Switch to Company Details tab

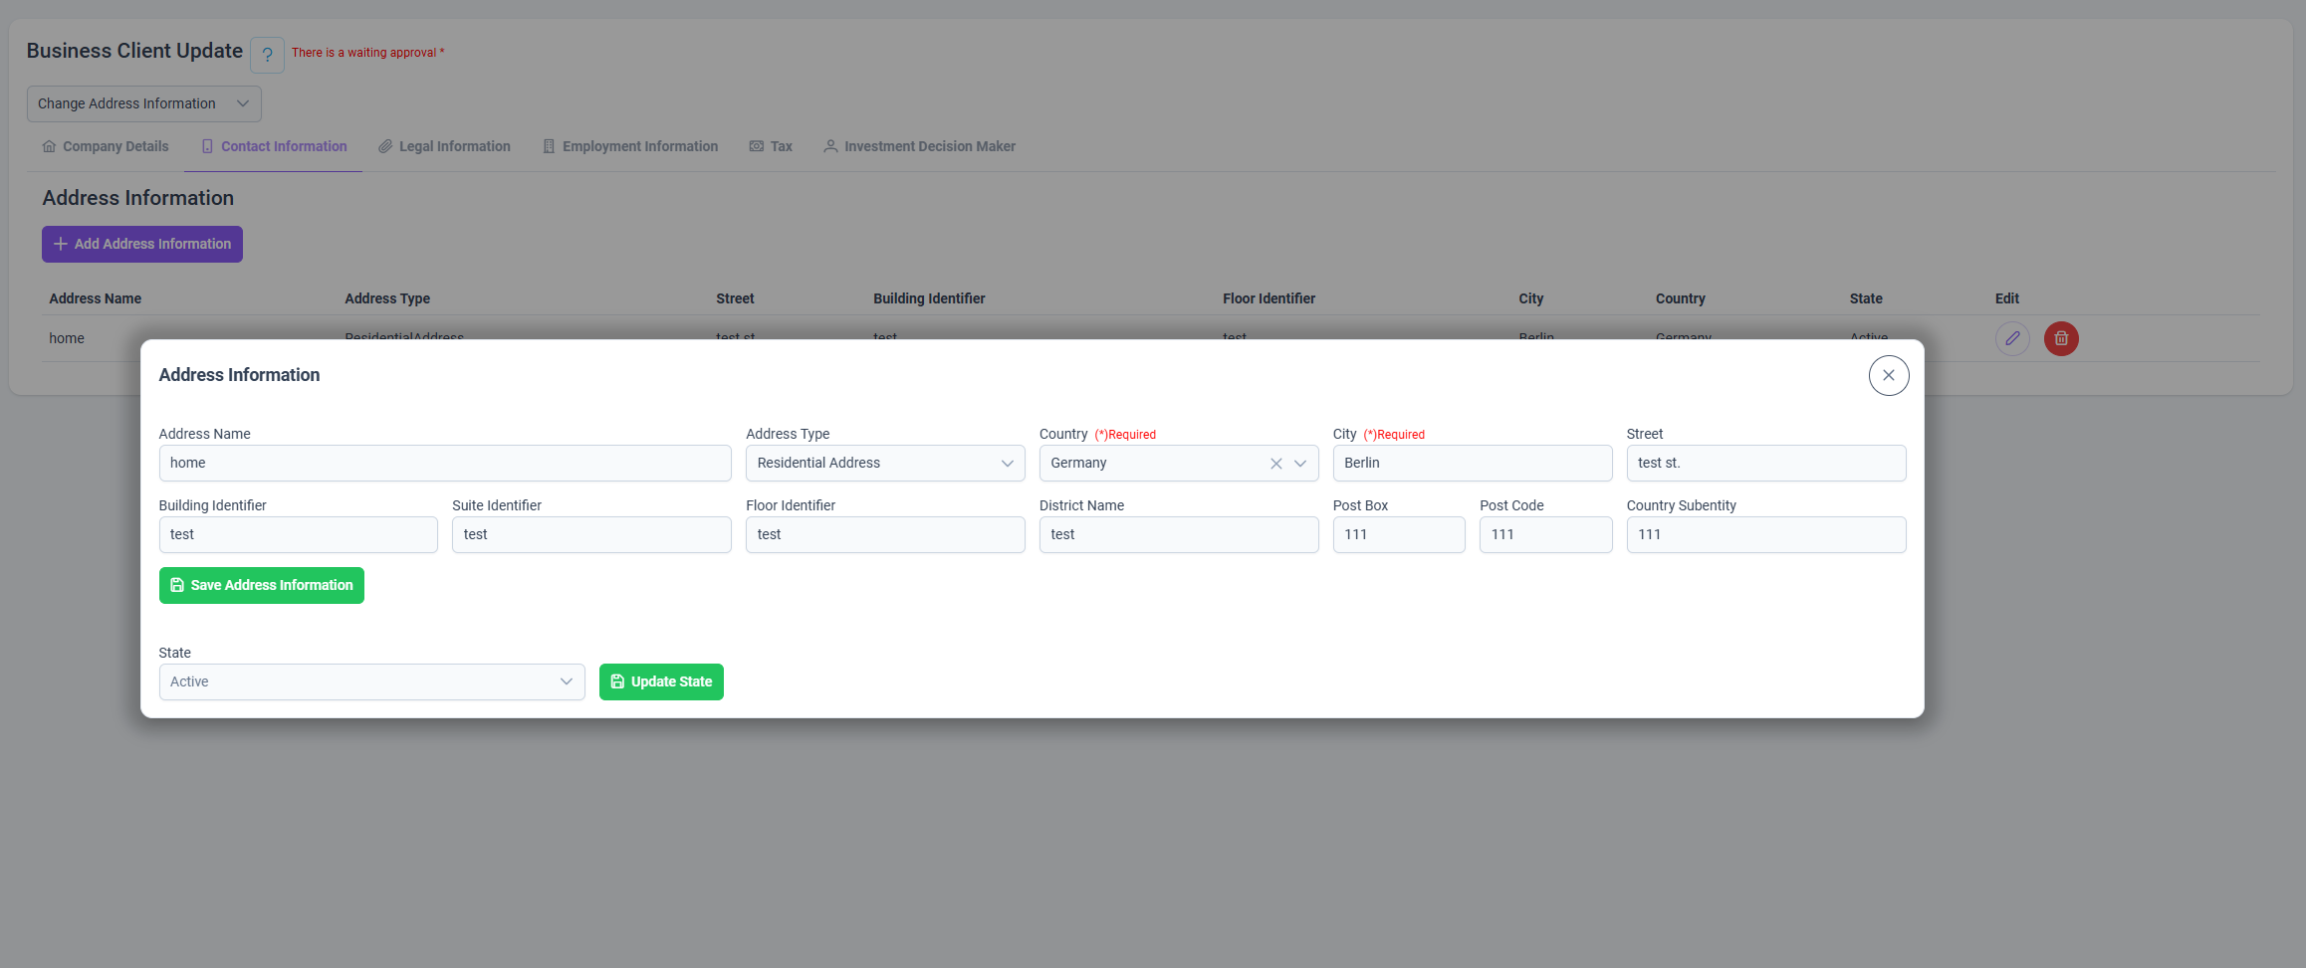point(106,146)
